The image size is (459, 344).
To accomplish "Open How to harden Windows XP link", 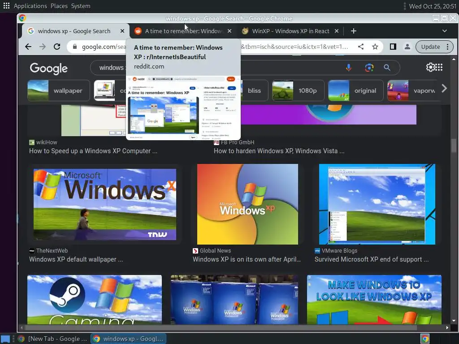I will pos(279,151).
